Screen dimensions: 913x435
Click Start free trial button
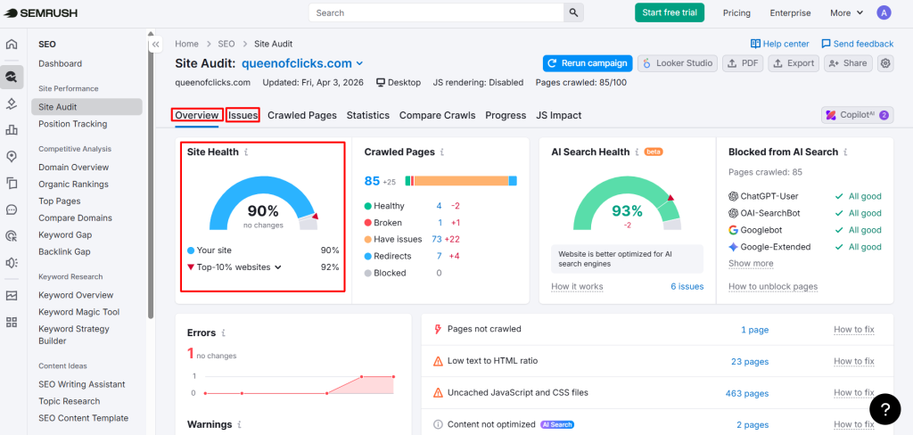point(670,12)
